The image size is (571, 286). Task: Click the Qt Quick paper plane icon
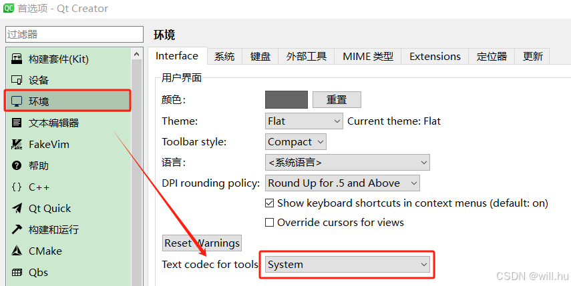17,208
